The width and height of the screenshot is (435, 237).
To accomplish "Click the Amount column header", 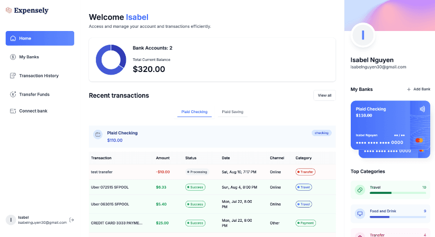I will click(x=163, y=158).
